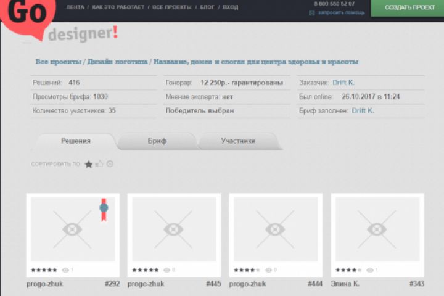This screenshot has width=444, height=296.
Task: Click the Победитель выбран status text
Action: pos(200,111)
